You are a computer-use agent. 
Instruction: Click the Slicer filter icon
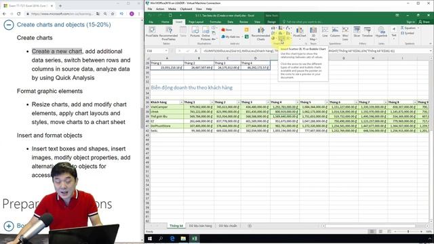click(357, 32)
